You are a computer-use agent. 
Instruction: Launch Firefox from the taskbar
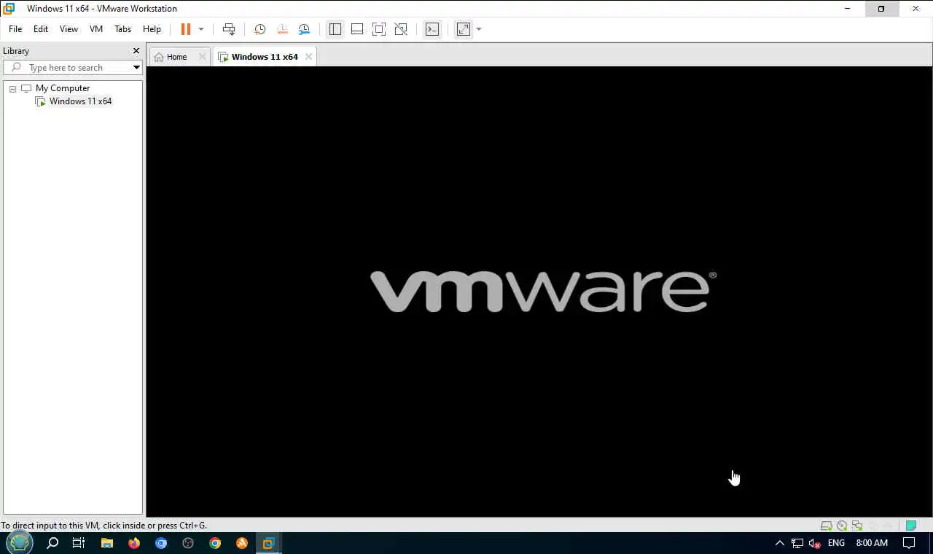click(x=134, y=543)
